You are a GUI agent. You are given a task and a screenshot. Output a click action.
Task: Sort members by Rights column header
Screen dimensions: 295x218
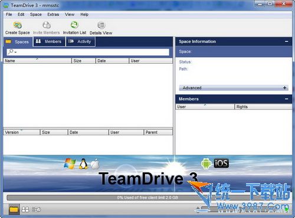pyautogui.click(x=263, y=106)
